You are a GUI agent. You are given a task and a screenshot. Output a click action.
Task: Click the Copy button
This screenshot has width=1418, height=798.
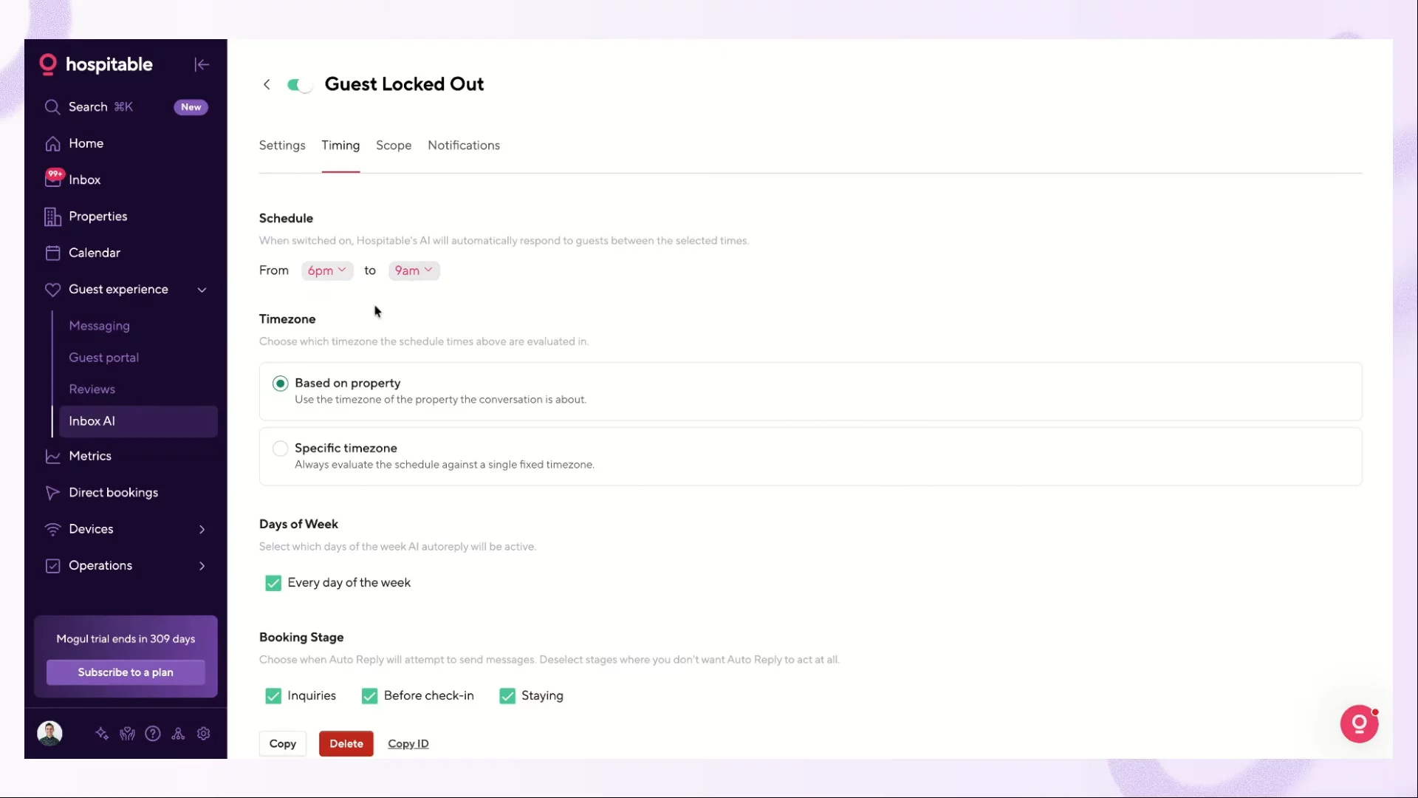[283, 744]
